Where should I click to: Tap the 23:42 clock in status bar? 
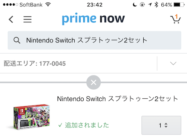coord(95,5)
